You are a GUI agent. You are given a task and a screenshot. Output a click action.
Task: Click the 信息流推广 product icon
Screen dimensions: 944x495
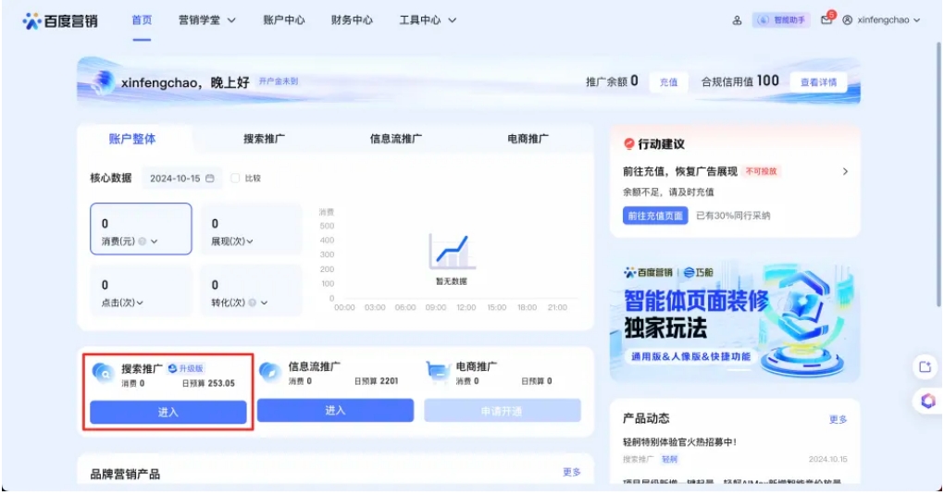[x=269, y=372]
